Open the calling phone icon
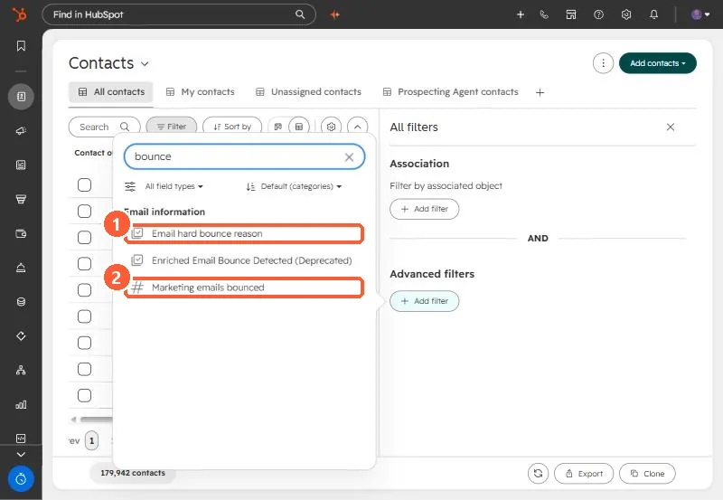The width and height of the screenshot is (723, 500). coord(545,14)
